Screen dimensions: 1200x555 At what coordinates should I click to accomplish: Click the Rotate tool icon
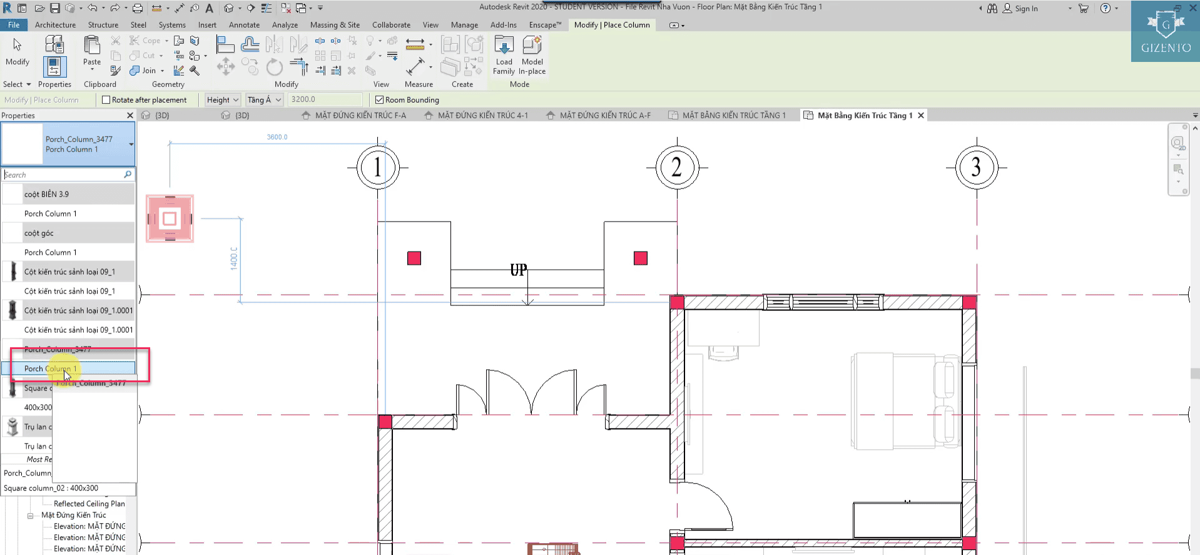[x=274, y=67]
